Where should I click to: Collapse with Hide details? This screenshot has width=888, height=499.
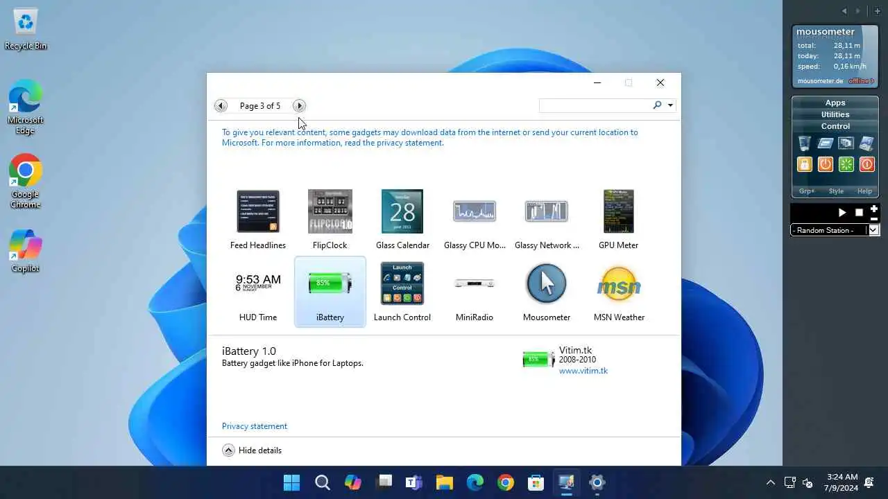pyautogui.click(x=252, y=450)
